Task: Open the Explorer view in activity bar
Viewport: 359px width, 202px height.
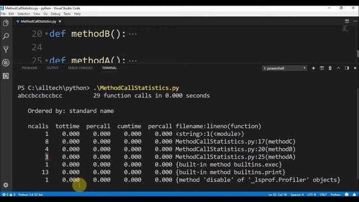Action: point(6,23)
